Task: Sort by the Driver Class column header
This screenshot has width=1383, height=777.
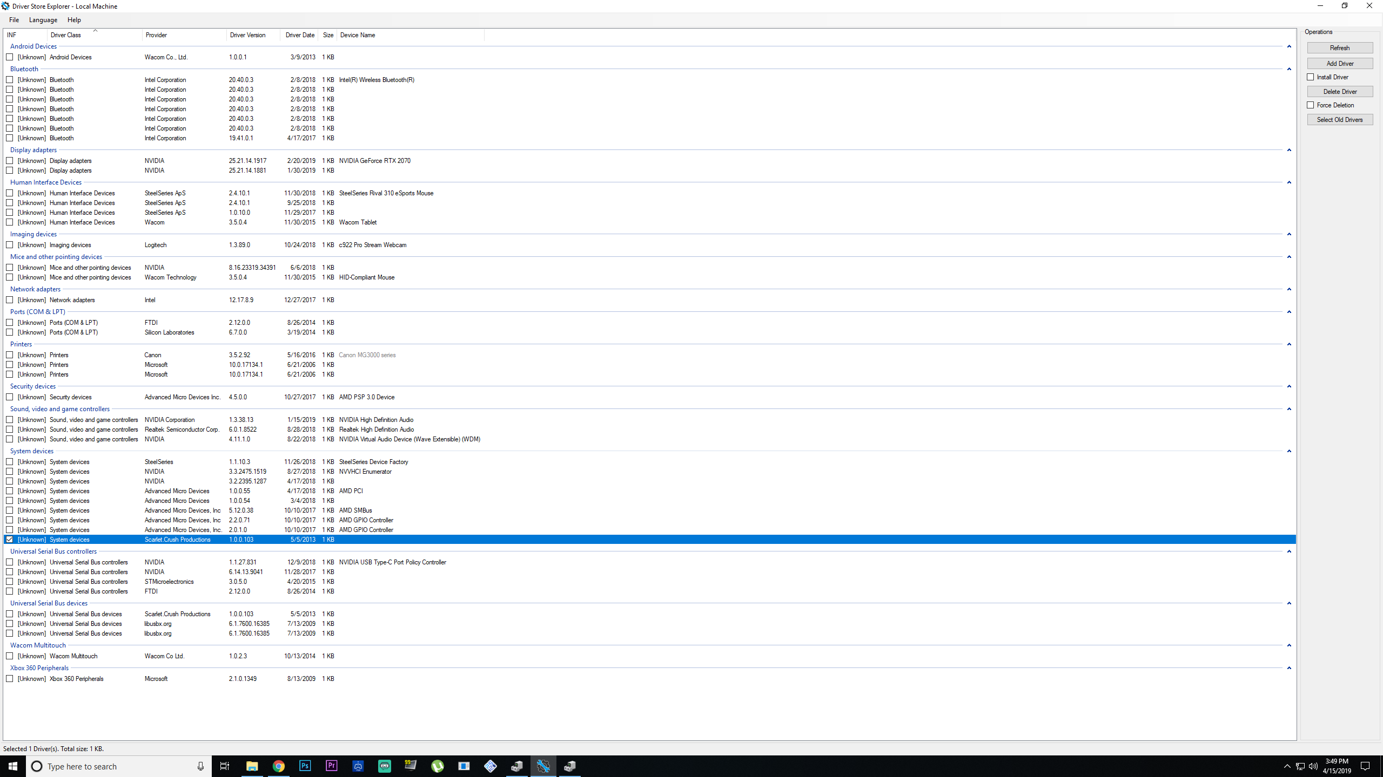Action: click(x=95, y=35)
